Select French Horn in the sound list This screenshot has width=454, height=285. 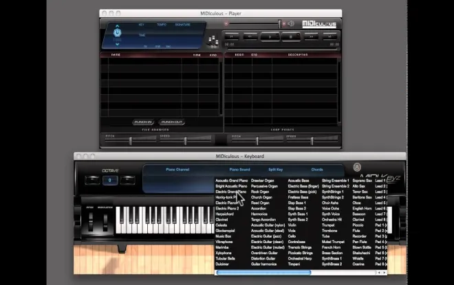(331, 247)
